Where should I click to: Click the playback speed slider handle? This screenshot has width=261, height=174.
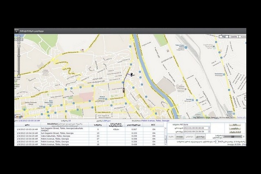pos(233,137)
